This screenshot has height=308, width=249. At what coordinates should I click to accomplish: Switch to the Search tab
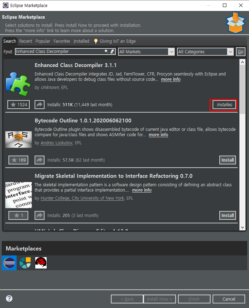[10, 41]
